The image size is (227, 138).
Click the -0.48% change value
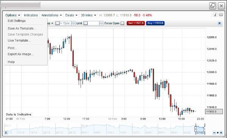pos(147,15)
